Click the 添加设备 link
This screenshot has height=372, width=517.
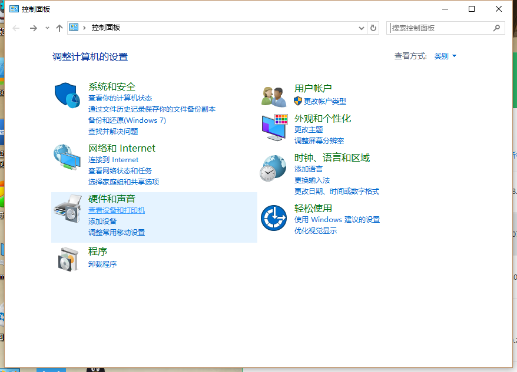[x=102, y=222]
